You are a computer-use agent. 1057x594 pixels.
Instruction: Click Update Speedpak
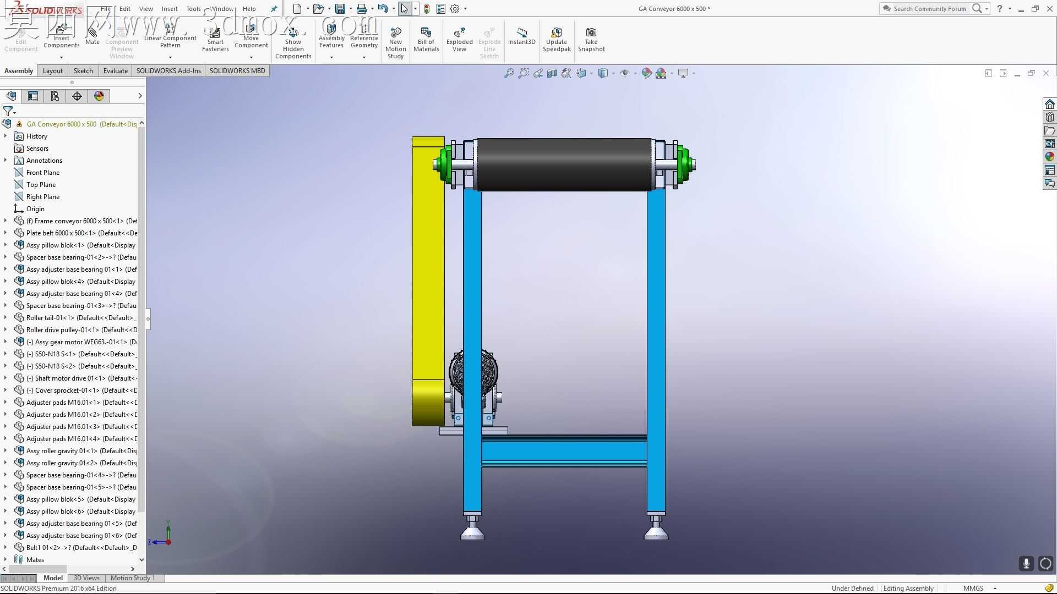point(557,38)
